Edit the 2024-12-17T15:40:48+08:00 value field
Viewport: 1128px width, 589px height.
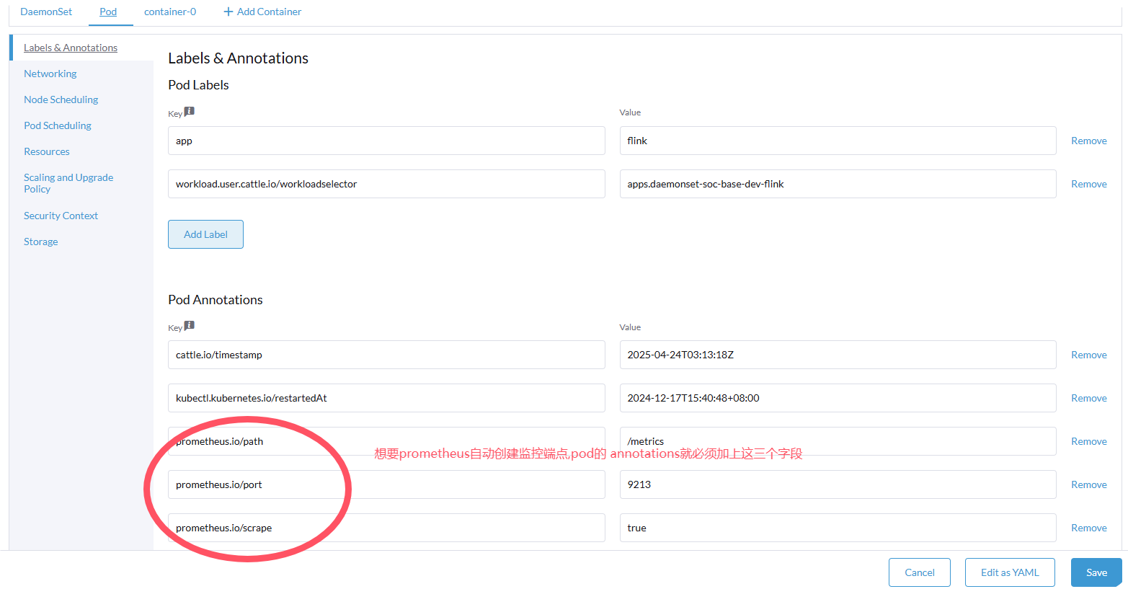(x=838, y=398)
